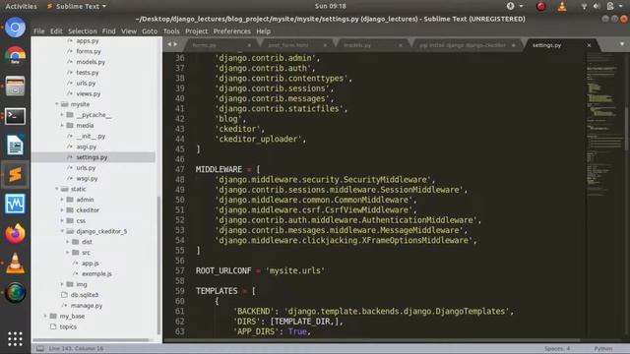Screen dimensions: 630x354
Task: Show Applications grid button
Action: point(15,338)
